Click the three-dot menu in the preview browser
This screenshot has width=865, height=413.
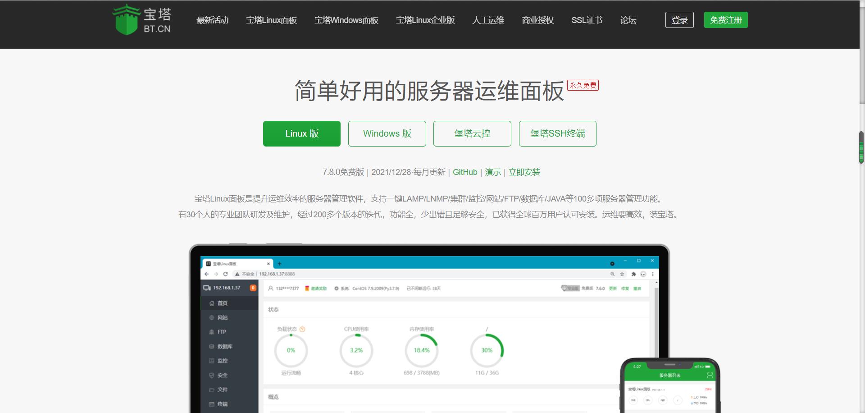click(x=652, y=274)
